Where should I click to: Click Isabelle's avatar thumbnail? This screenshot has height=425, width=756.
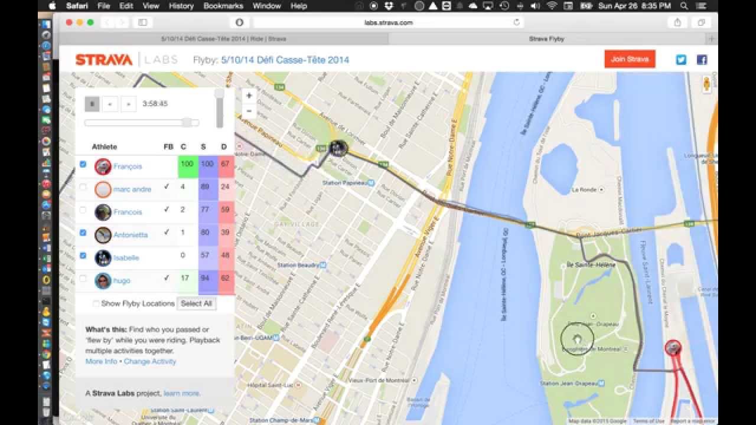(103, 258)
